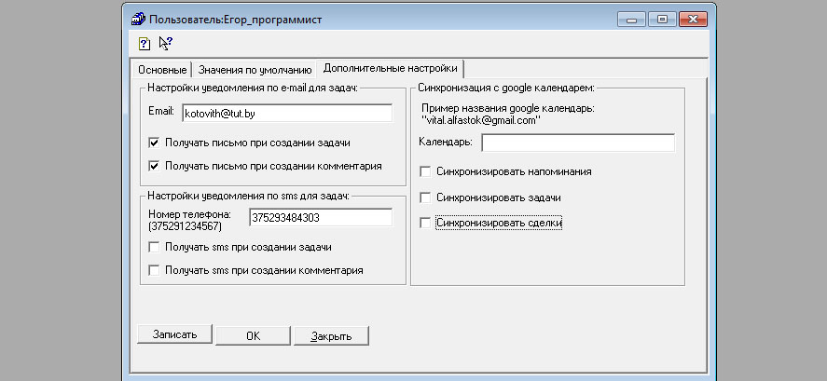Check Синхронизировать задачи
Image resolution: width=827 pixels, height=381 pixels.
pyautogui.click(x=426, y=197)
